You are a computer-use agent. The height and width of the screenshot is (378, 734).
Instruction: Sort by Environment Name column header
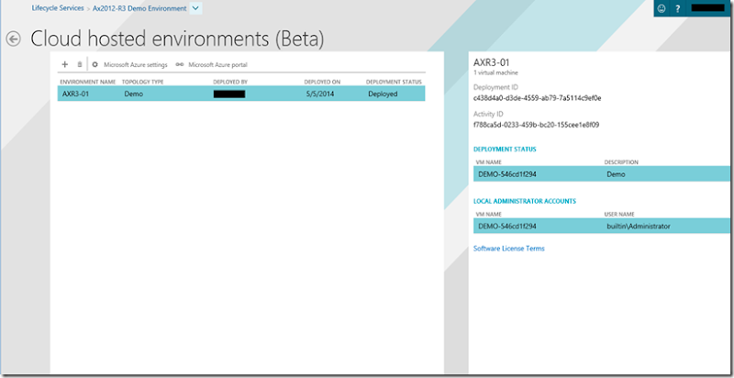point(88,82)
